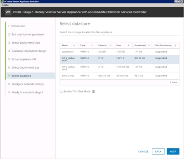Screen dimensions: 184x159
Task: Click the Provisioned column header
Action: tap(140, 45)
